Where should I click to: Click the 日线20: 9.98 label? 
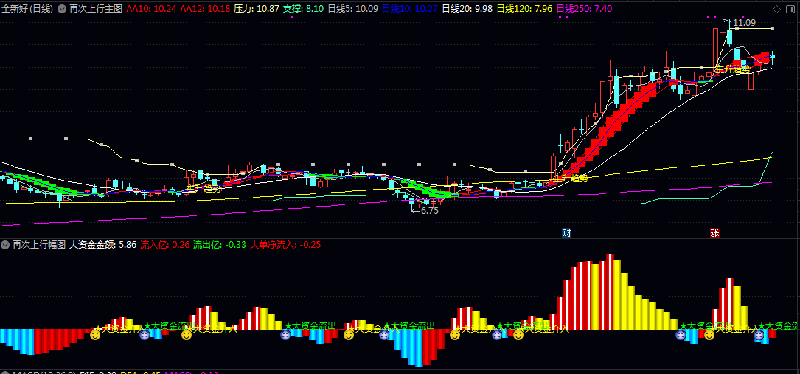467,9
